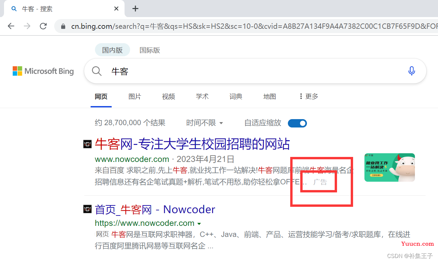Switch to the 国内版 tab
This screenshot has height=262, width=438.
[112, 50]
